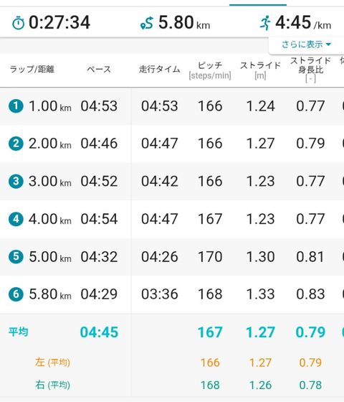Select the lap 2 number badge
Image resolution: width=344 pixels, height=402 pixels.
point(16,144)
